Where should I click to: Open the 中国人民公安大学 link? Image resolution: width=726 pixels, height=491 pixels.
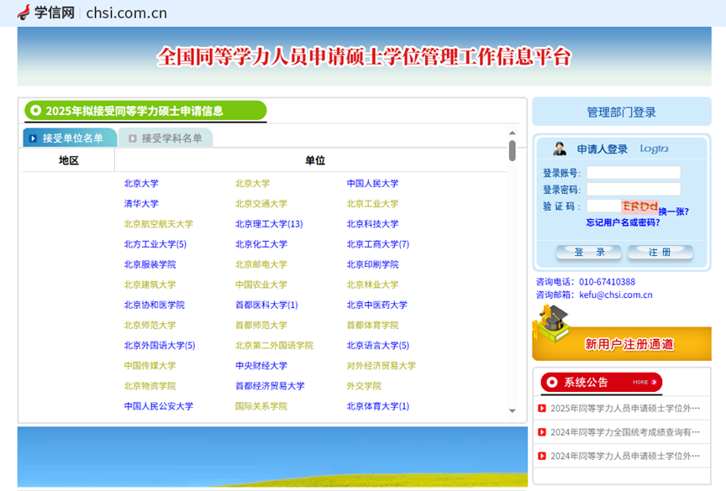pyautogui.click(x=158, y=407)
